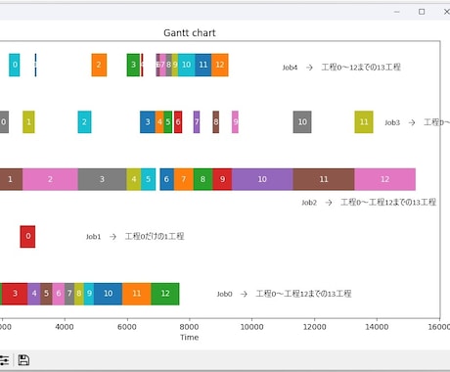Select Job4 blue bar labeled 11

point(203,65)
